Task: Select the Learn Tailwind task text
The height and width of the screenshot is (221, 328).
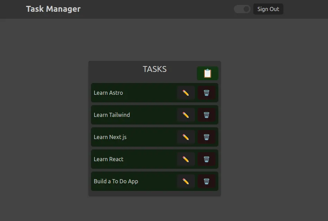Action: 112,115
